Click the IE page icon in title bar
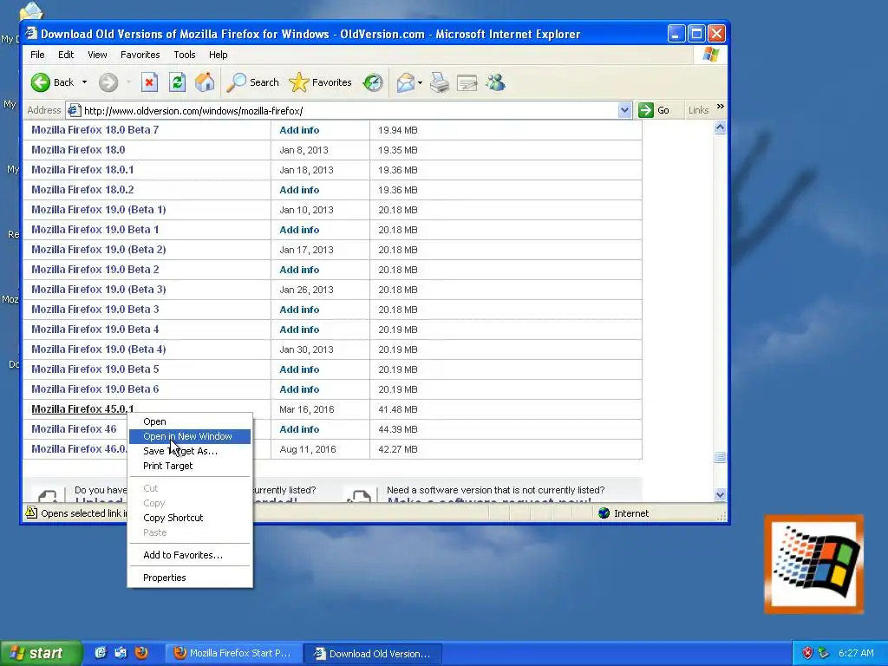This screenshot has height=666, width=888. [31, 34]
